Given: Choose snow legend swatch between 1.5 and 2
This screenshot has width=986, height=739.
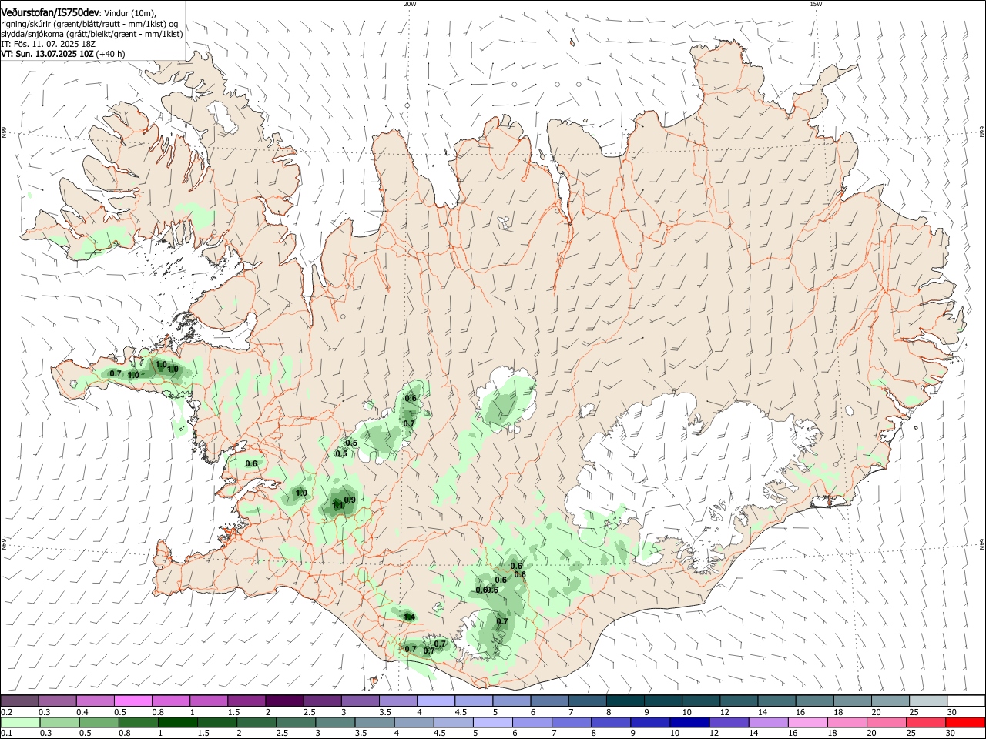Looking at the screenshot, I should click(246, 701).
